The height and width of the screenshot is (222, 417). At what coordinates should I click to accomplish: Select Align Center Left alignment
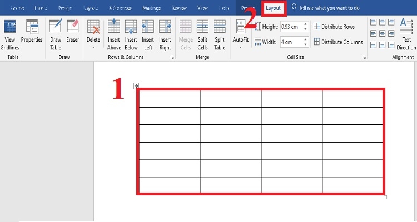click(374, 33)
